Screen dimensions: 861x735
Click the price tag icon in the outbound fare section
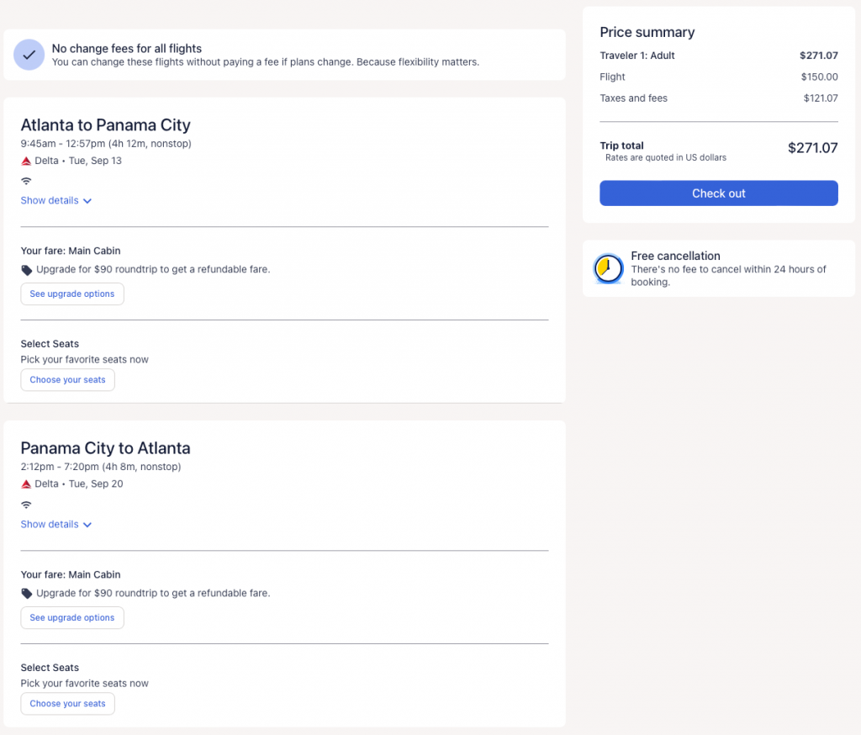(27, 270)
